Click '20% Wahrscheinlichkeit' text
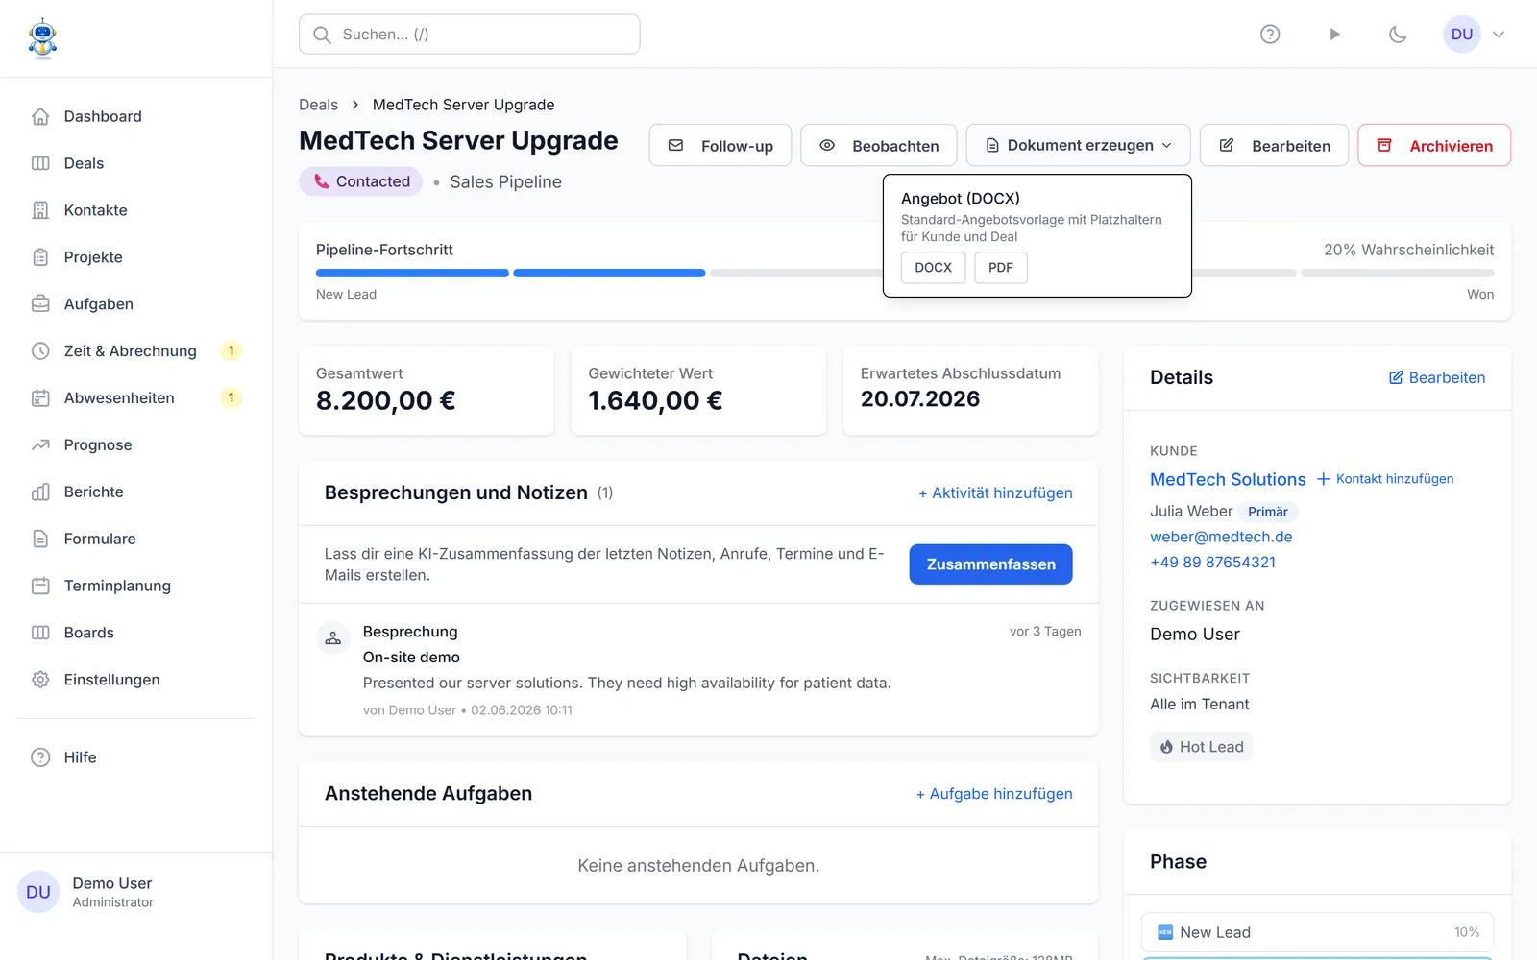The image size is (1537, 960). click(1408, 250)
